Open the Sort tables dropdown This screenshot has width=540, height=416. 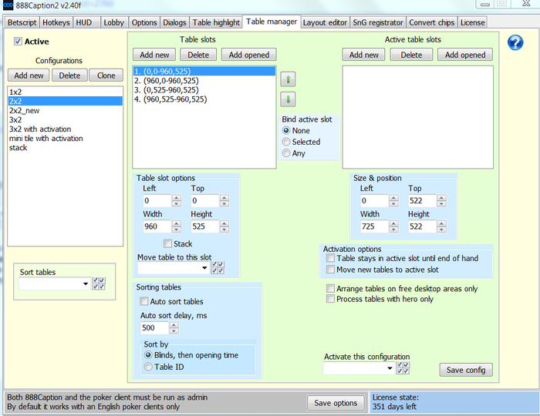click(86, 284)
